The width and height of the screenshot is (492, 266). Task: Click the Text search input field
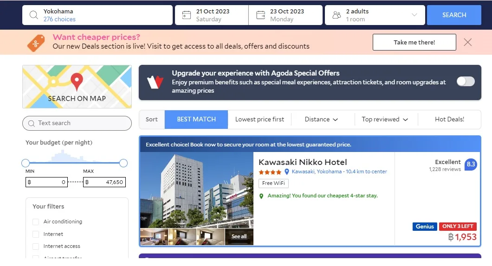pyautogui.click(x=77, y=123)
